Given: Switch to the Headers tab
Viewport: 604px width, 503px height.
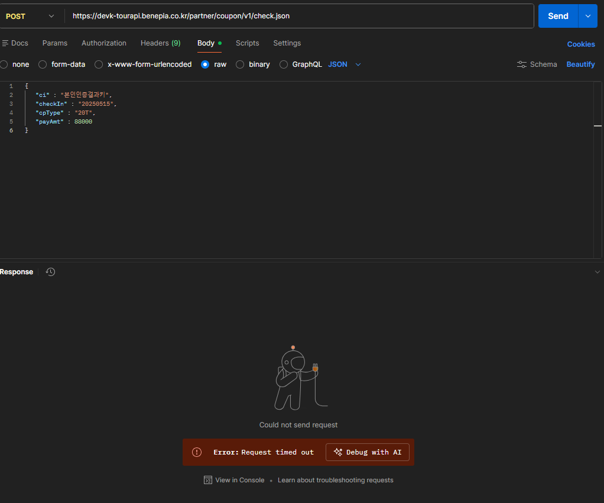Looking at the screenshot, I should click(160, 43).
